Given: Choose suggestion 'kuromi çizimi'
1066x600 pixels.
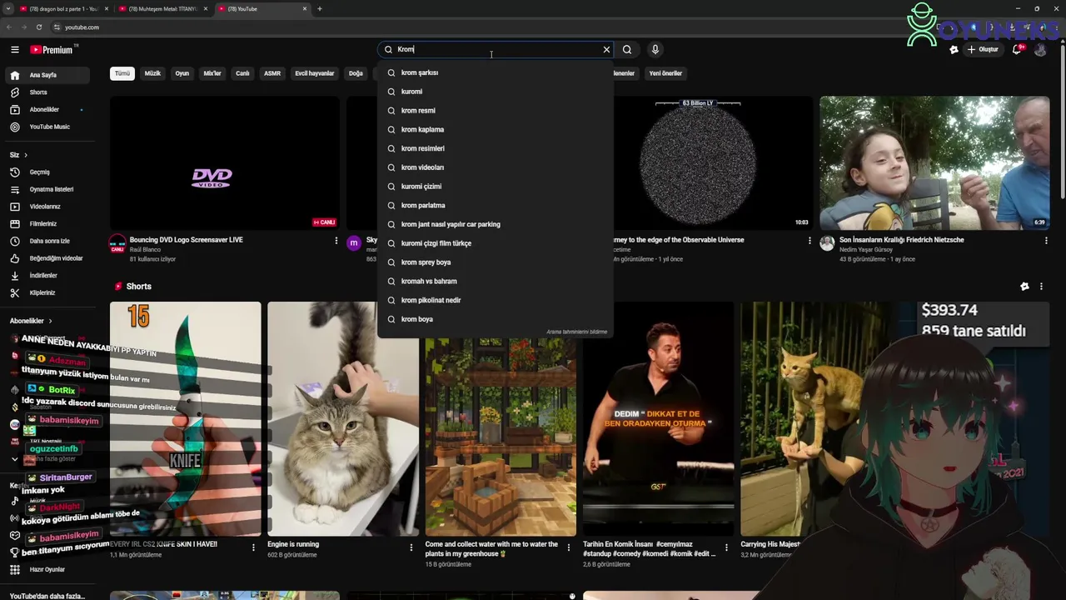Looking at the screenshot, I should tap(496, 187).
